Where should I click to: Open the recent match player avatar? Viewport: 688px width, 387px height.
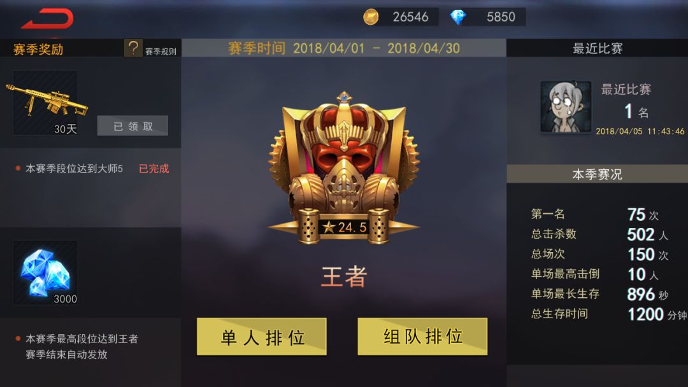(x=566, y=107)
